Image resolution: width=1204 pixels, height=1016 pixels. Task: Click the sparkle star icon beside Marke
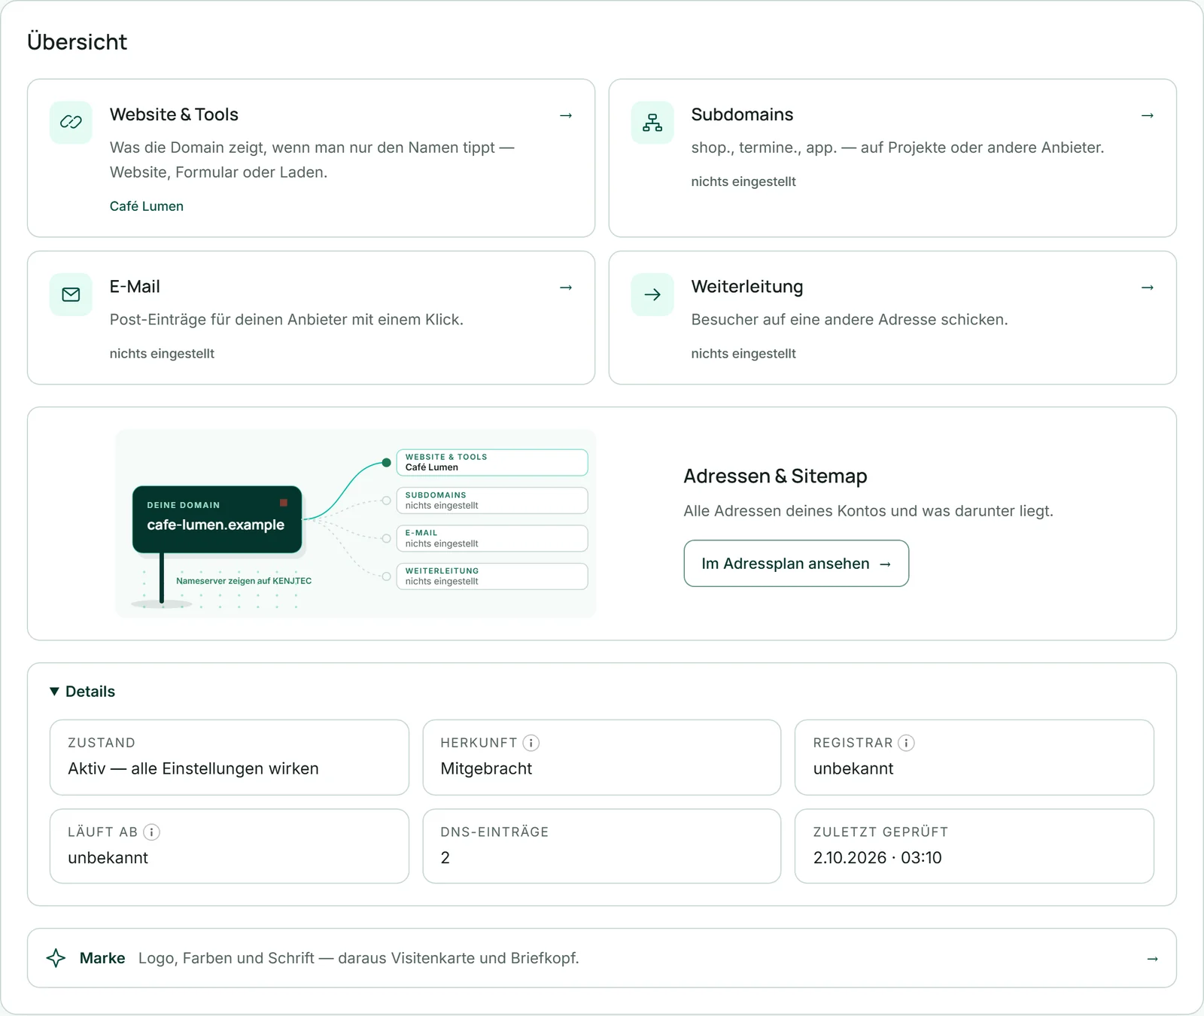[56, 958]
